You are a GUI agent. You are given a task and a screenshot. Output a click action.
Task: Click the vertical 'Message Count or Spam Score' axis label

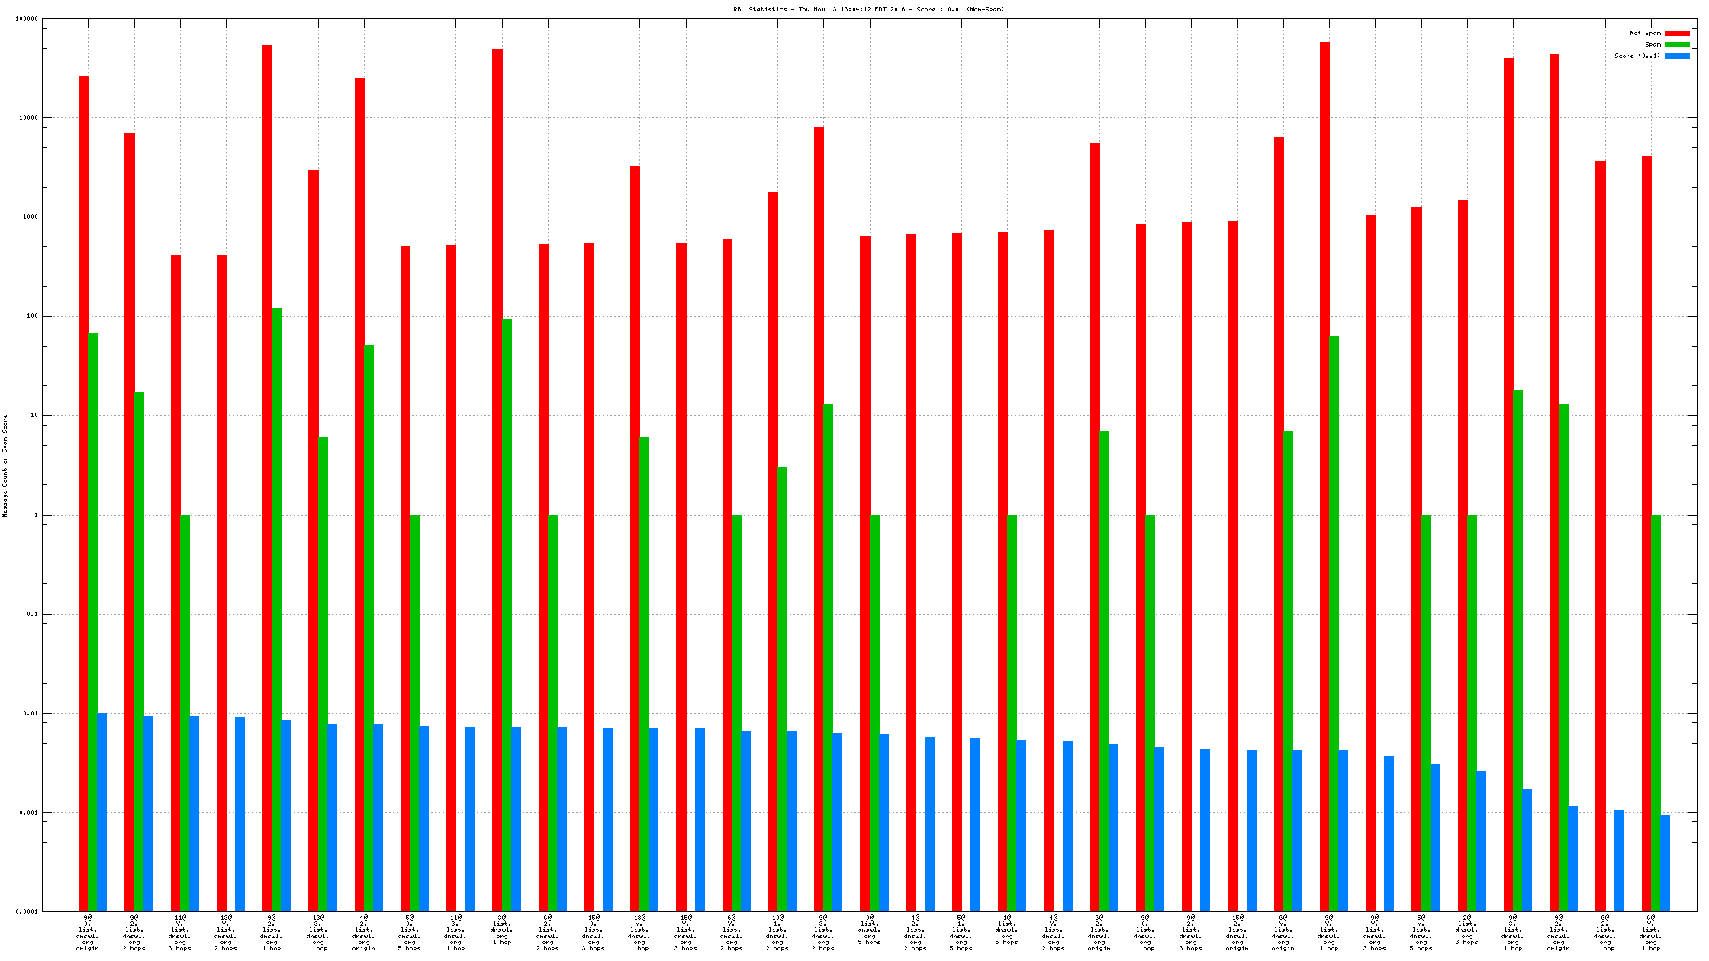point(5,465)
